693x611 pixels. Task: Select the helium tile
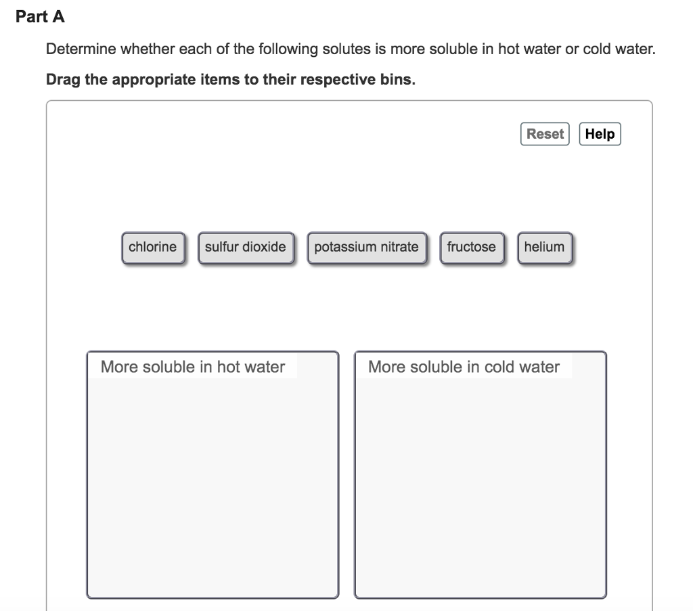tap(545, 247)
